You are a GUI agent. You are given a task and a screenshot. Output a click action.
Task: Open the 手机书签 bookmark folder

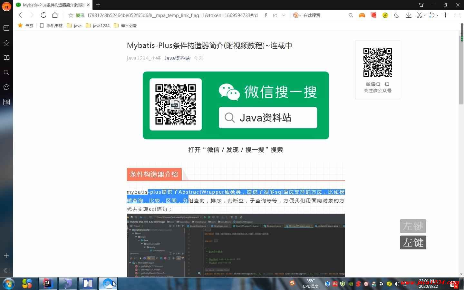click(51, 25)
